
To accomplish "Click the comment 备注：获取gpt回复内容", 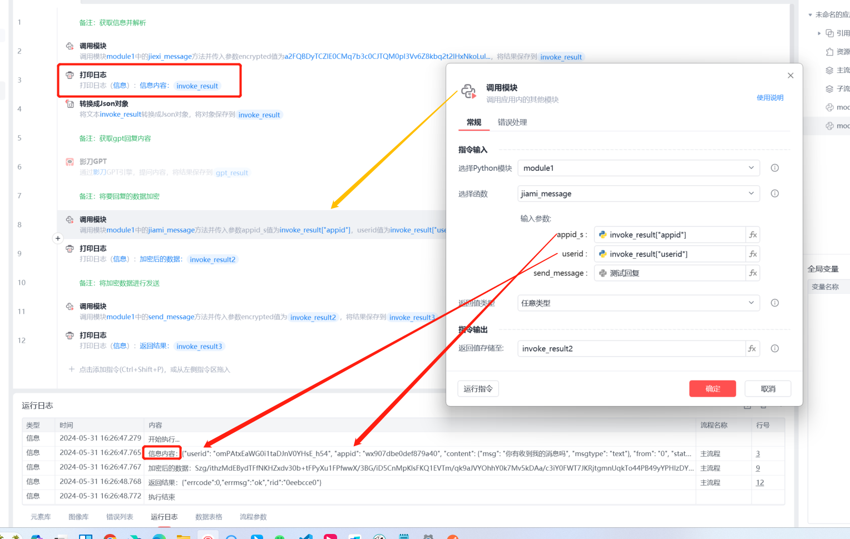I will coord(115,139).
